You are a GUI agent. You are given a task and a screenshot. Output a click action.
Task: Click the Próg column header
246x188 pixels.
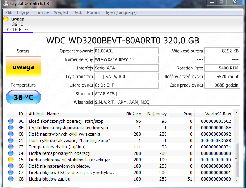[x=181, y=114]
